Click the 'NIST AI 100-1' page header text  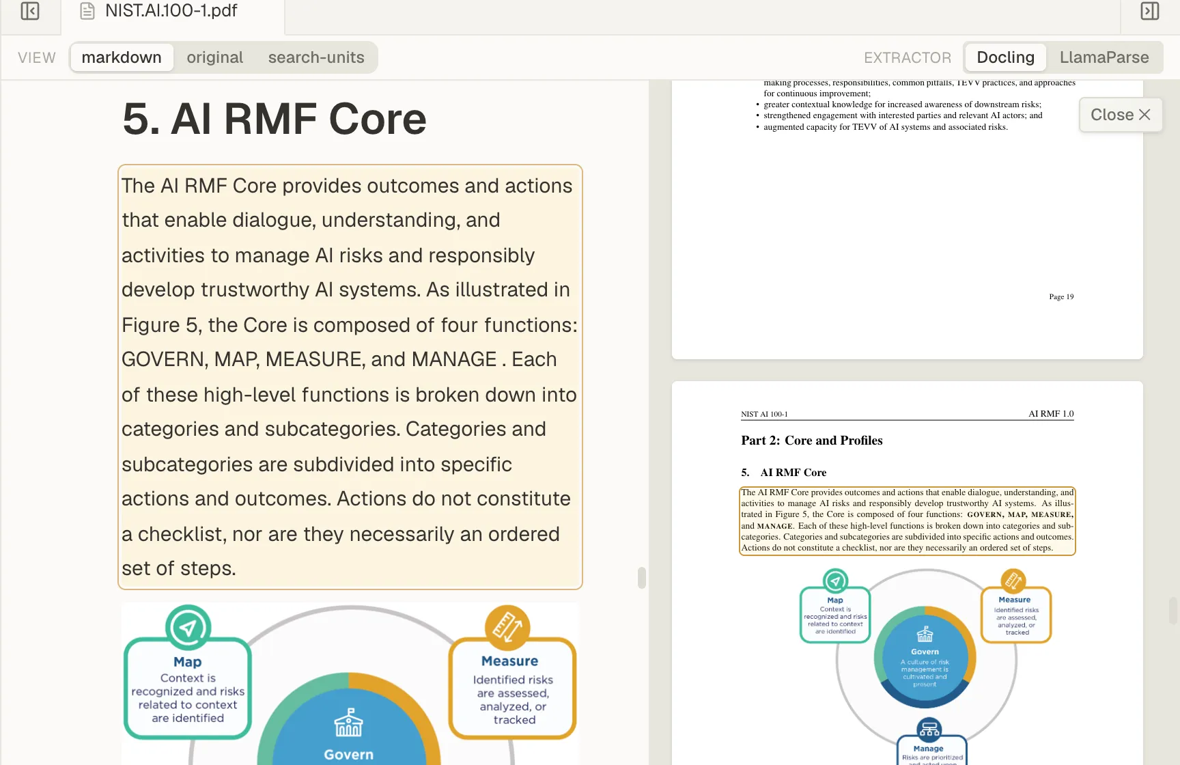[764, 414]
